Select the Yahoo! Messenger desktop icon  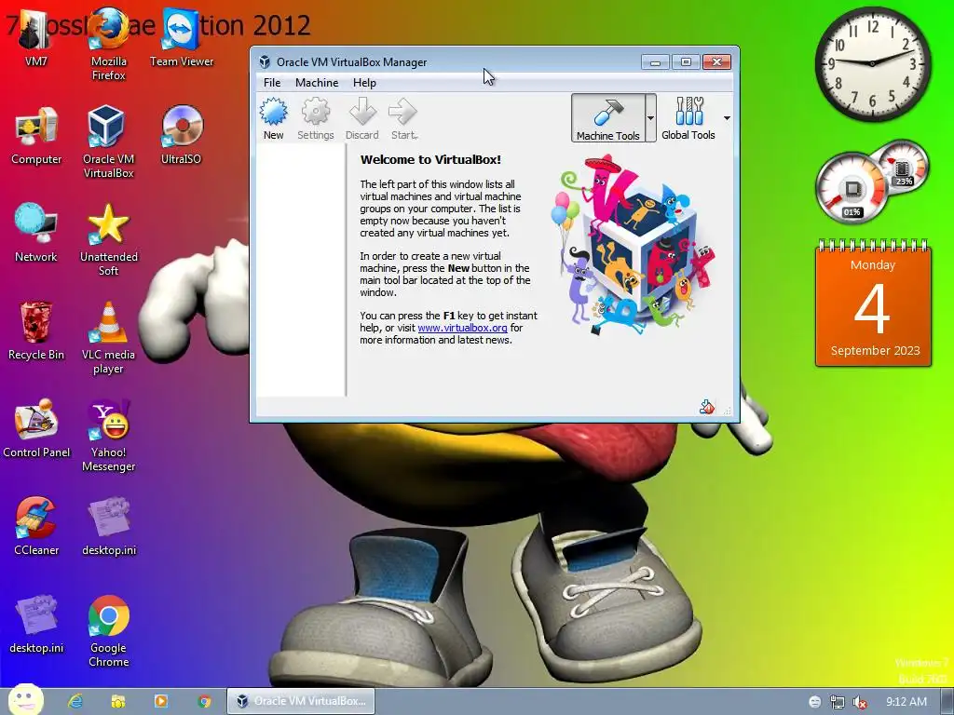(x=108, y=436)
